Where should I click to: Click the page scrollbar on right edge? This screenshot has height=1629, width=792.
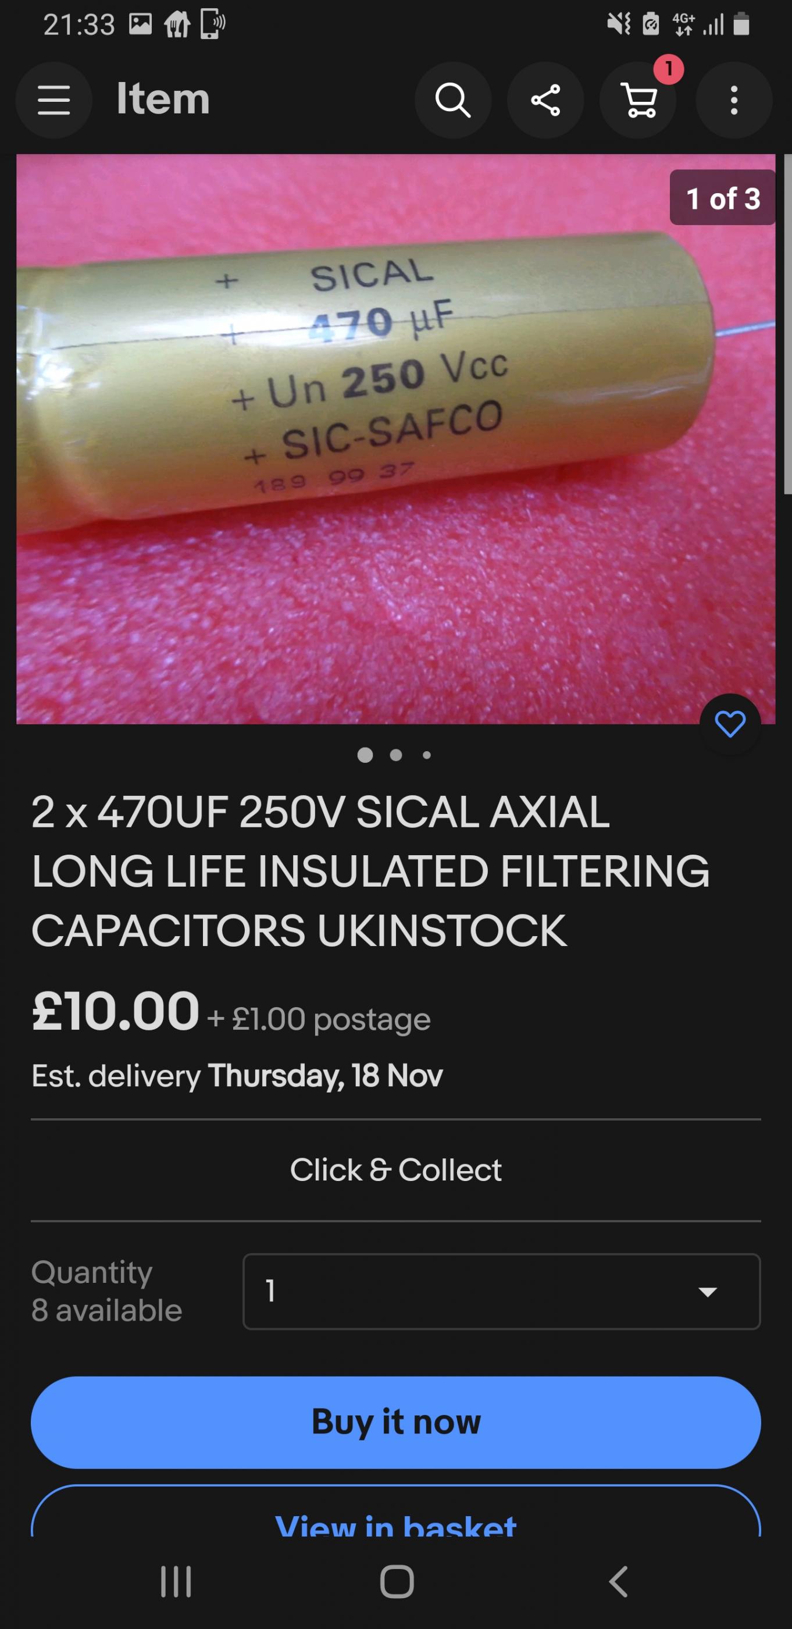click(787, 324)
